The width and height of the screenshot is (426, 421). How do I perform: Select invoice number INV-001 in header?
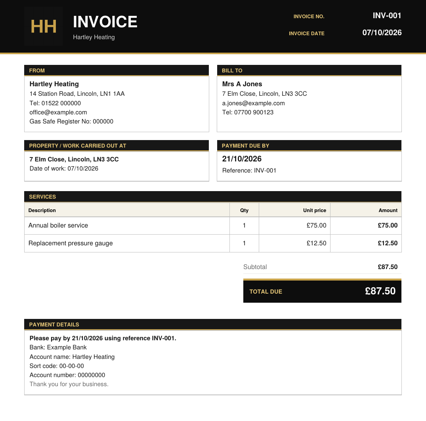click(x=387, y=15)
